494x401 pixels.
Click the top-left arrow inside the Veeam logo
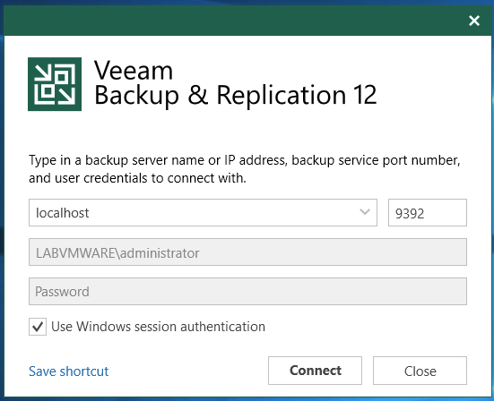(42, 73)
